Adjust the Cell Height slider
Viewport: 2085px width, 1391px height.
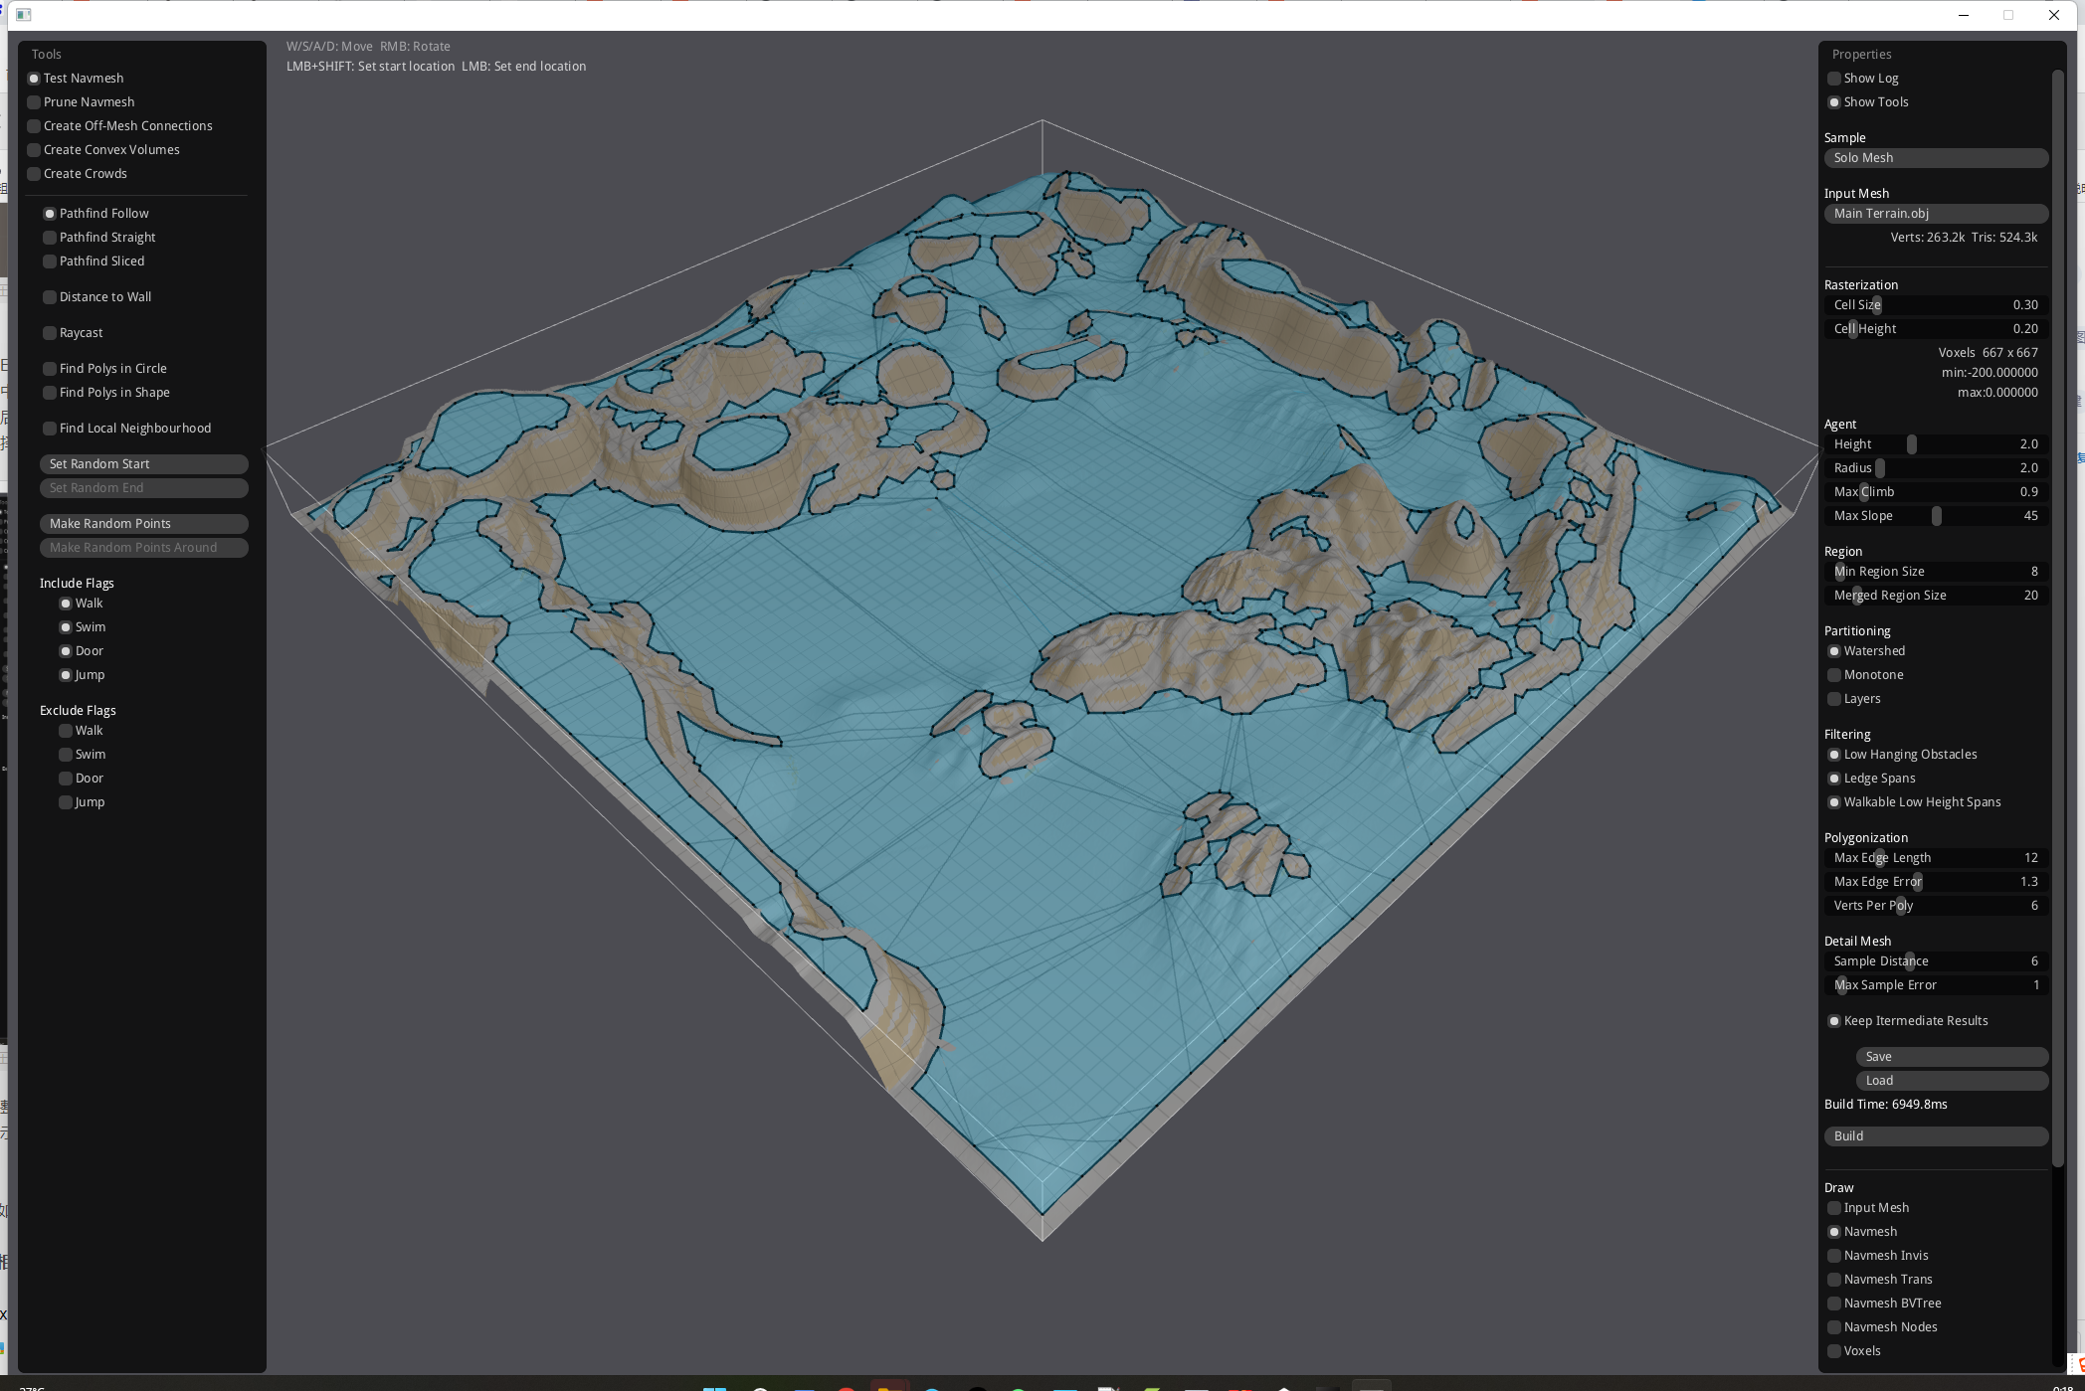pos(1936,329)
